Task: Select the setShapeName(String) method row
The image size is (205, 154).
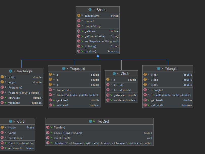Action: tap(98, 41)
